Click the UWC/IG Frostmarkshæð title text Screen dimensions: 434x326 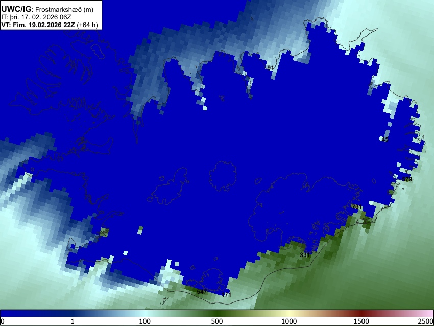click(x=47, y=9)
